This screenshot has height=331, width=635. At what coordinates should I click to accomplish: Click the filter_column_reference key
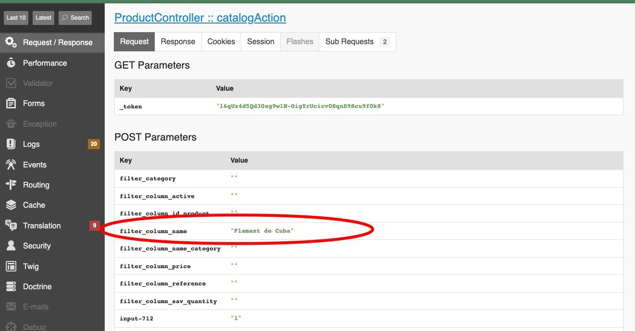[163, 284]
